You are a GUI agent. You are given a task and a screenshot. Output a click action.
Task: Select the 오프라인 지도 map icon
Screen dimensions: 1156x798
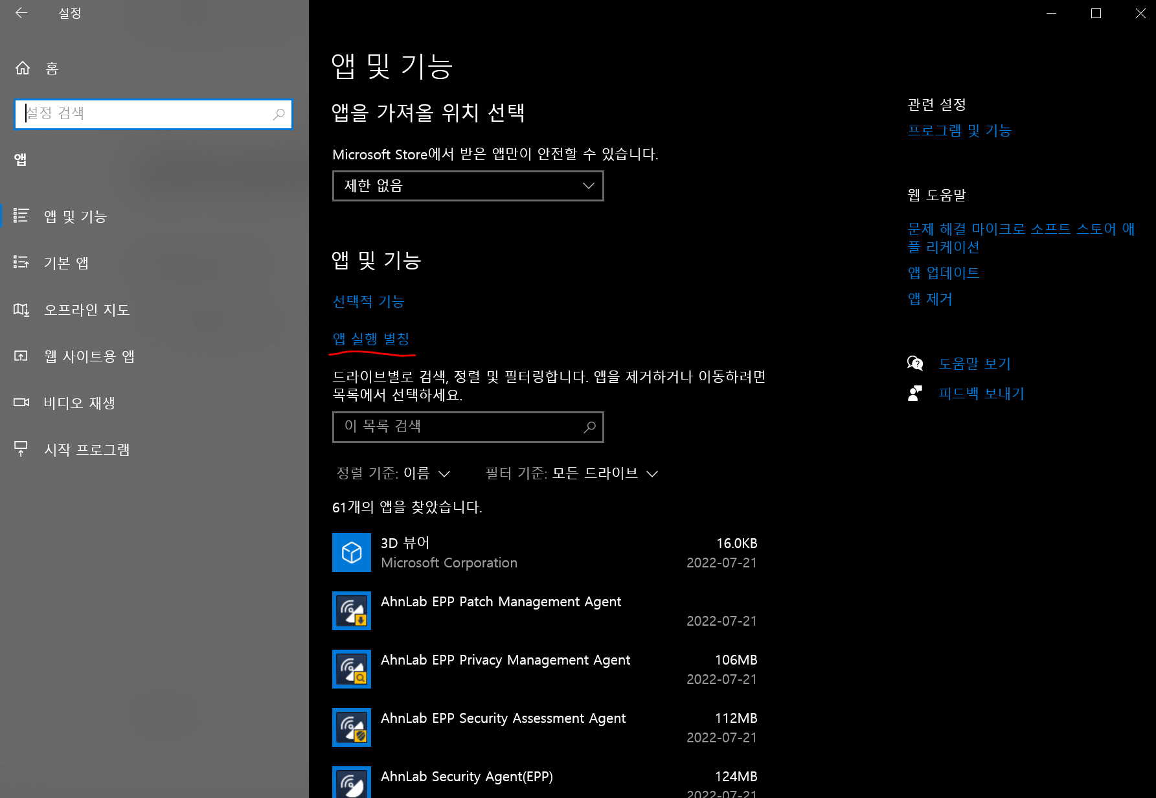point(21,310)
